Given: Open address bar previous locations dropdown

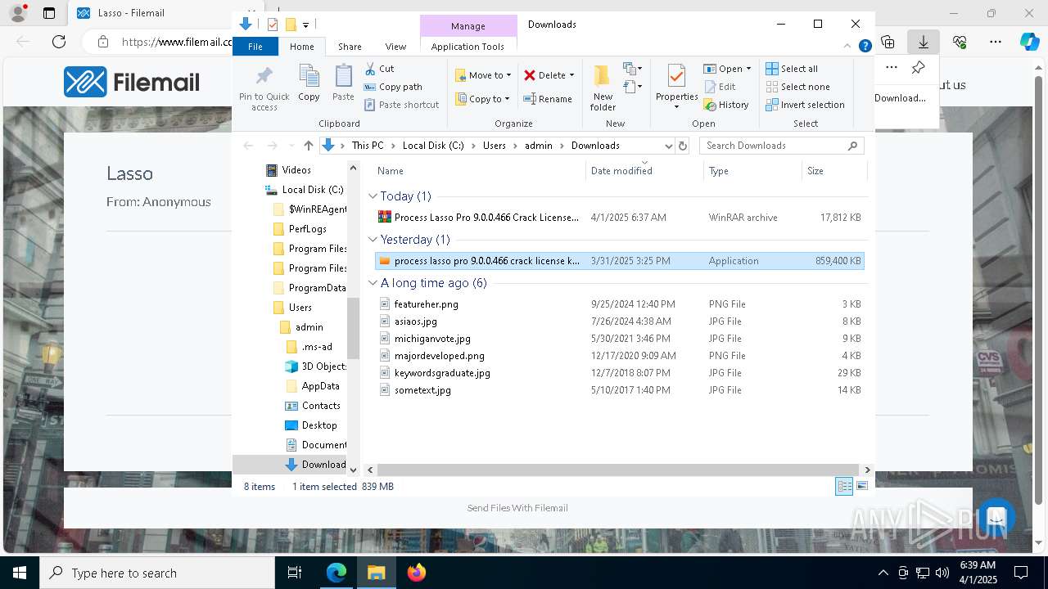Looking at the screenshot, I should (x=668, y=146).
